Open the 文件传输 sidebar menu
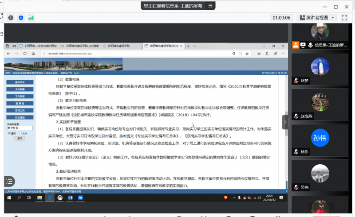 (x=20, y=89)
